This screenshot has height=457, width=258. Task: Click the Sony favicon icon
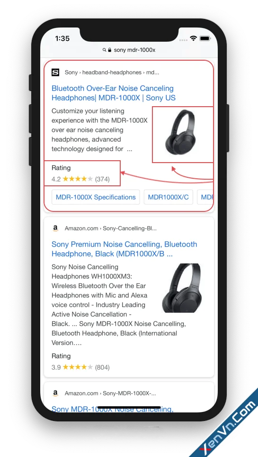tap(55, 72)
